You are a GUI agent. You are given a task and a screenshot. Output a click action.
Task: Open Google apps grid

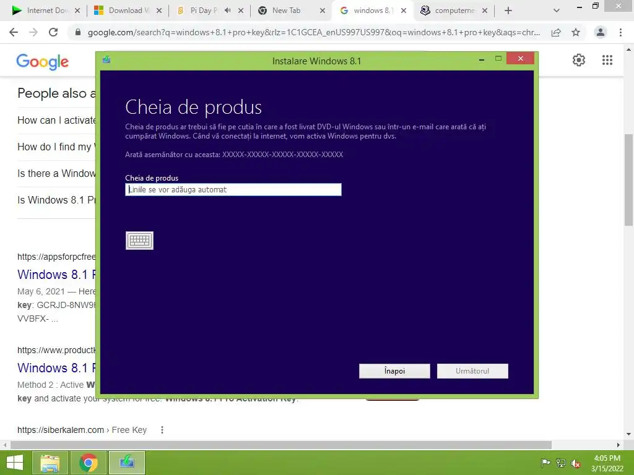[x=607, y=60]
